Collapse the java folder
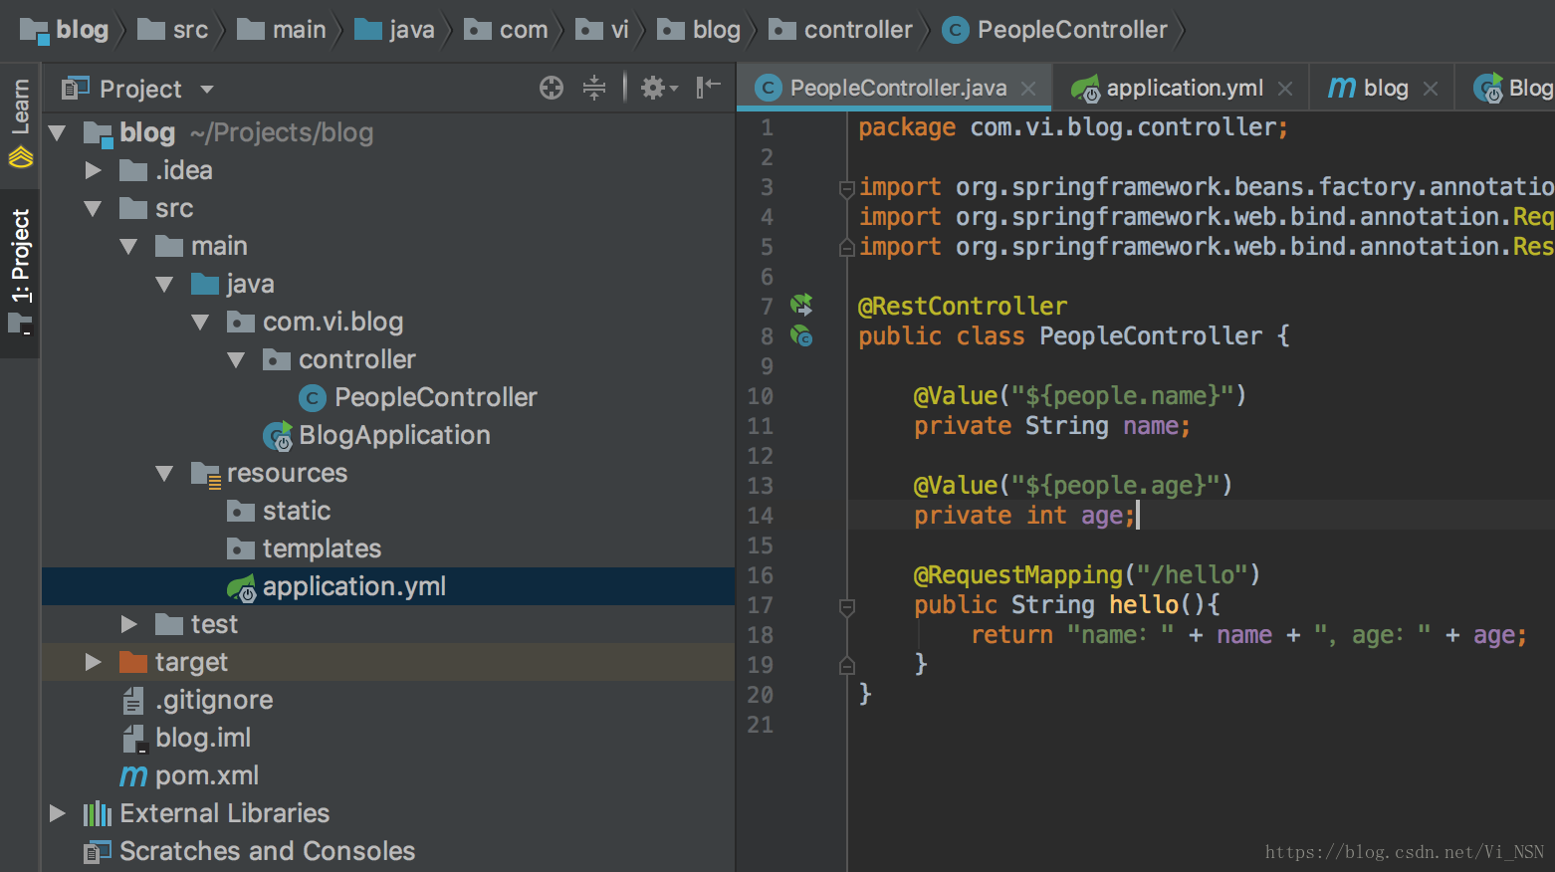 click(x=164, y=284)
